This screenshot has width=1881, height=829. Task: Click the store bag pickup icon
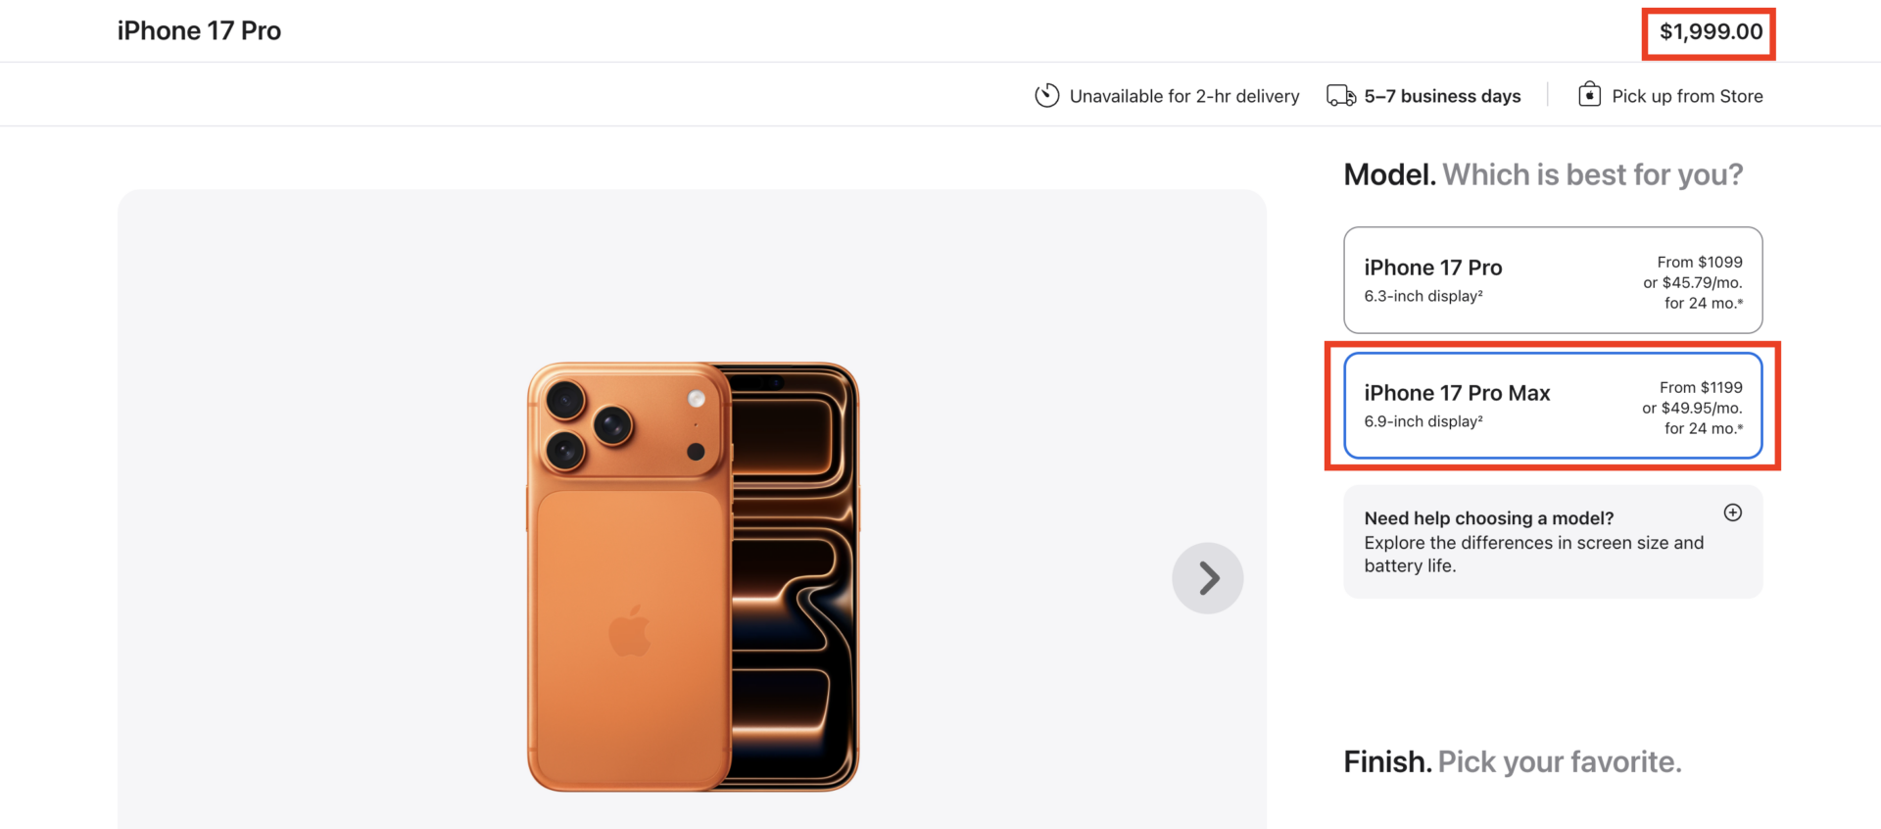coord(1590,95)
